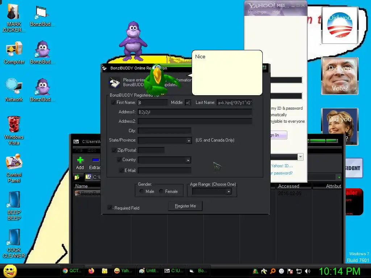Click the smiley face tray icon
Screen dimensions: 371x278
pyautogui.click(x=281, y=271)
